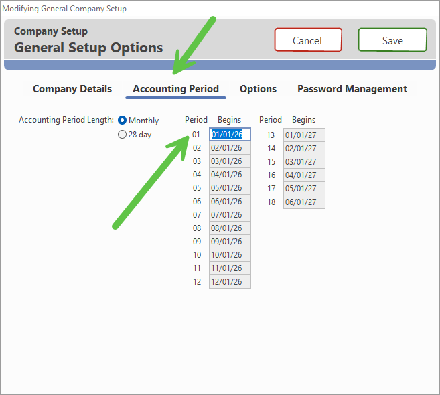
Task: Click the Company Setup heading text
Action: 51,31
